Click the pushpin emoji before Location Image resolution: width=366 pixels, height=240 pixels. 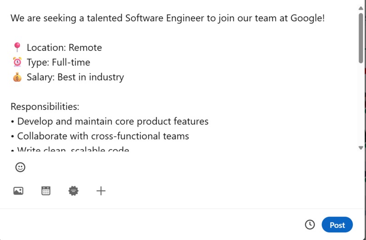coord(17,47)
